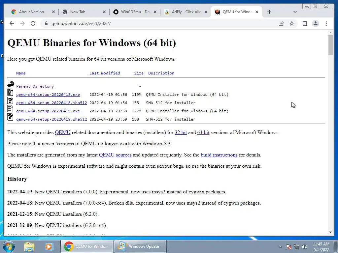Viewport: 338px width, 253px height.
Task: Click the address bar URL
Action: tap(81, 23)
